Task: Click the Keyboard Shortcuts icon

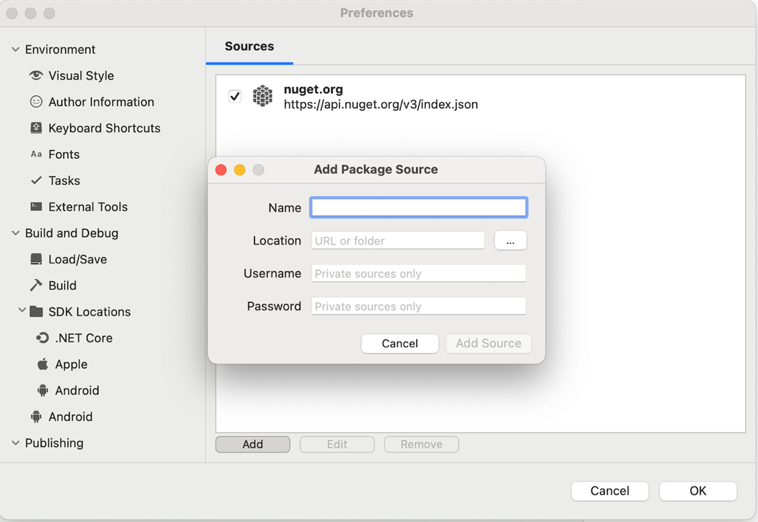Action: (36, 128)
